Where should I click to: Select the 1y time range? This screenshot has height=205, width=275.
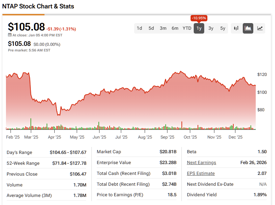coord(199,28)
